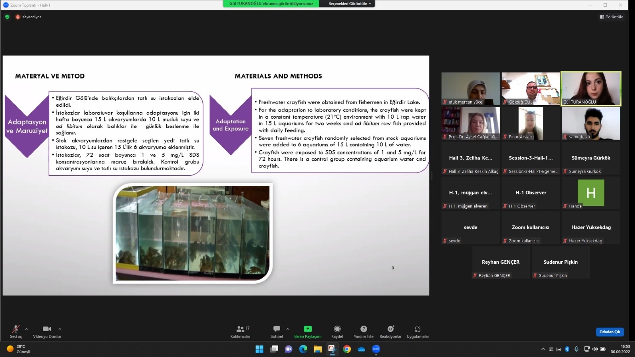Open Uygulamalar apps panel
Image resolution: width=635 pixels, height=357 pixels.
click(418, 332)
